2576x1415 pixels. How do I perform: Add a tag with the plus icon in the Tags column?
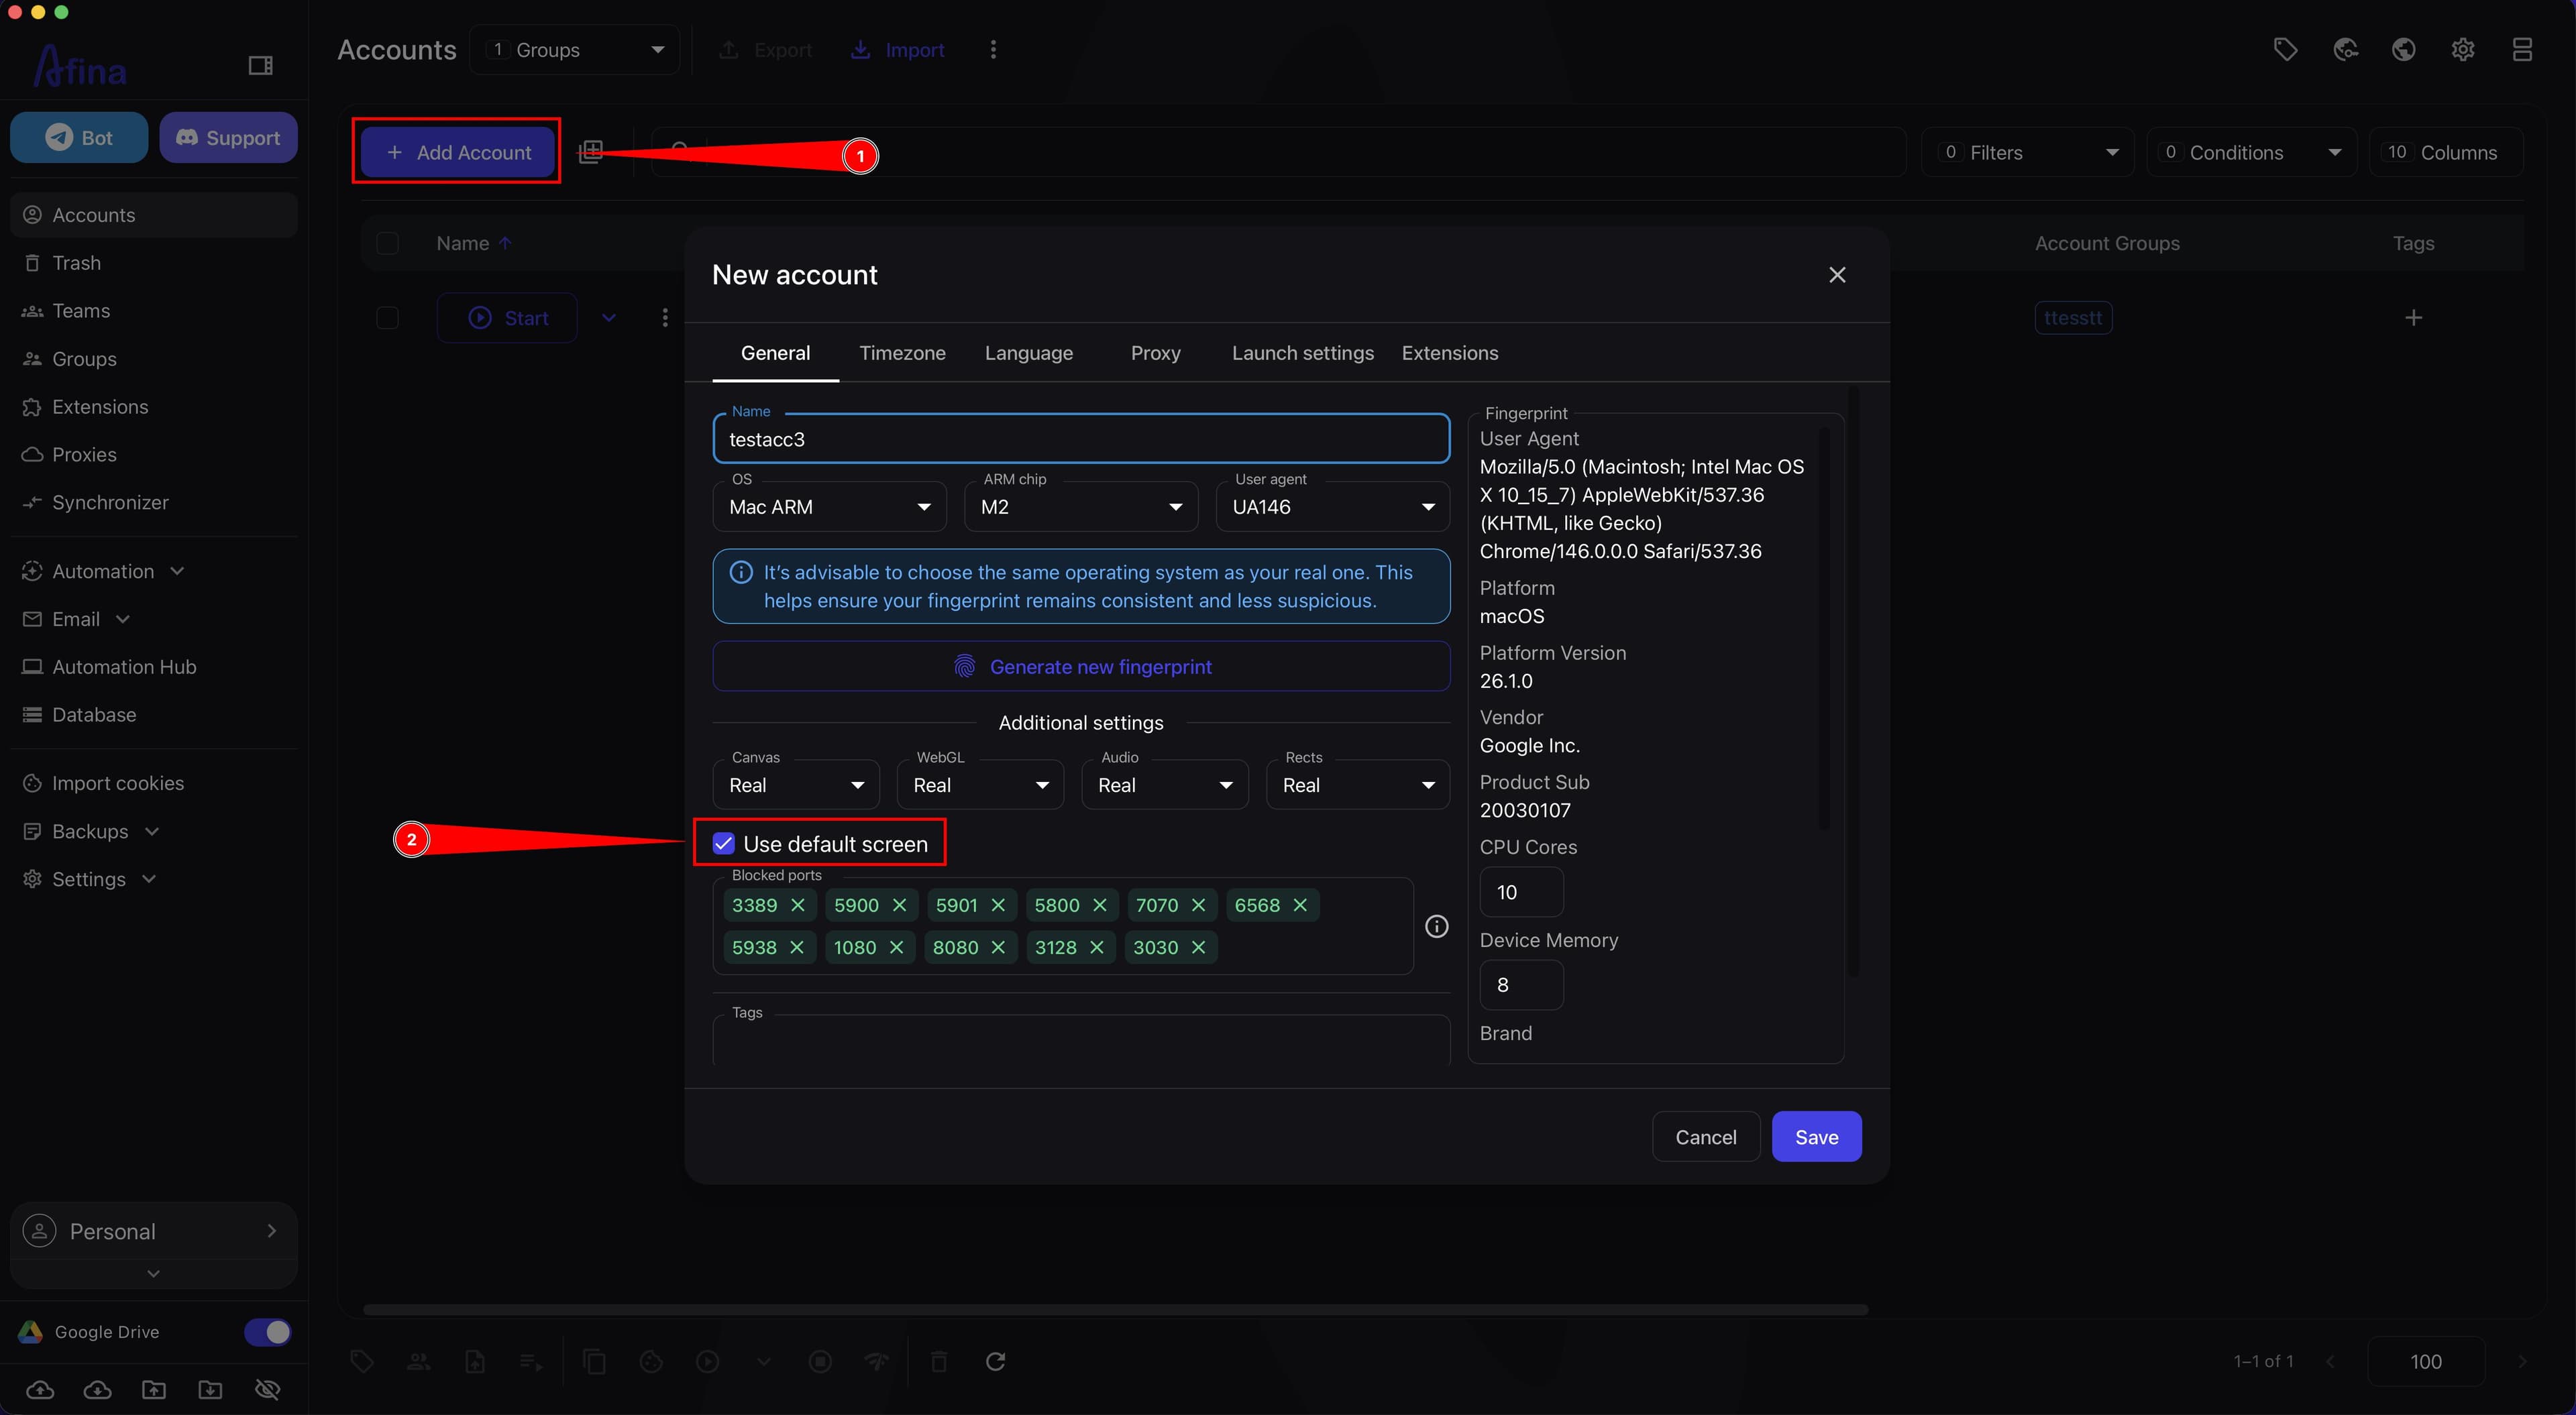point(2413,318)
